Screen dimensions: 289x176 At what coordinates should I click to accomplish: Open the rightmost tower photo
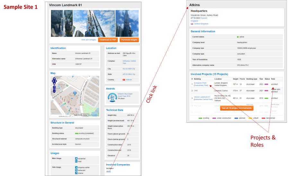(127, 23)
